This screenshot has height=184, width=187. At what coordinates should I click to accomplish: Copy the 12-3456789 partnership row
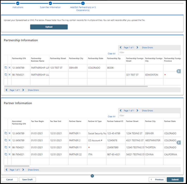6,68
